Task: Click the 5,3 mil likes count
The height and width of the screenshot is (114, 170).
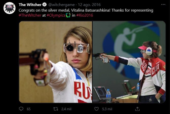Action: [x=107, y=109]
